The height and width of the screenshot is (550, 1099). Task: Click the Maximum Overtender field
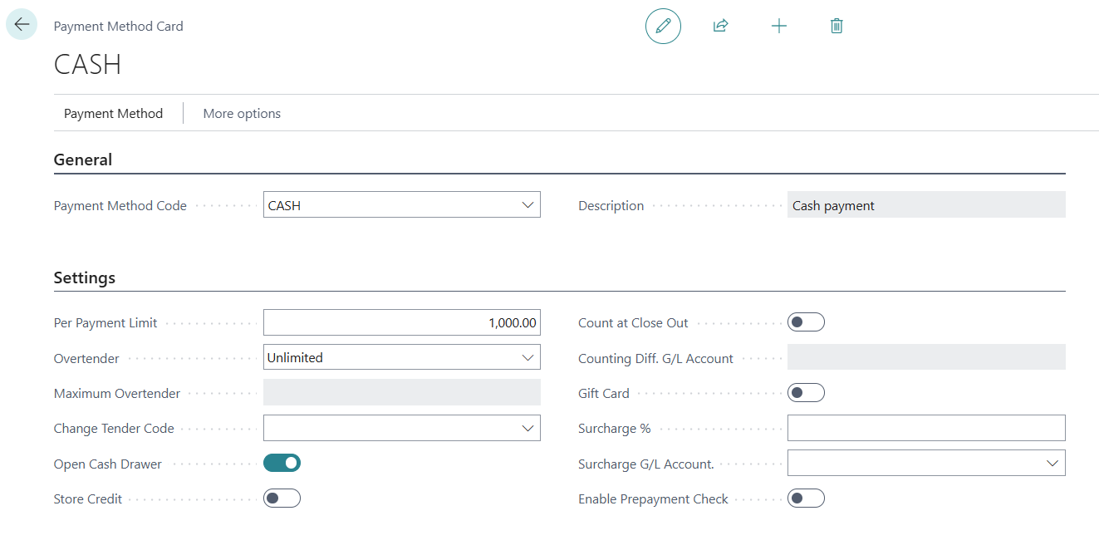(x=402, y=392)
